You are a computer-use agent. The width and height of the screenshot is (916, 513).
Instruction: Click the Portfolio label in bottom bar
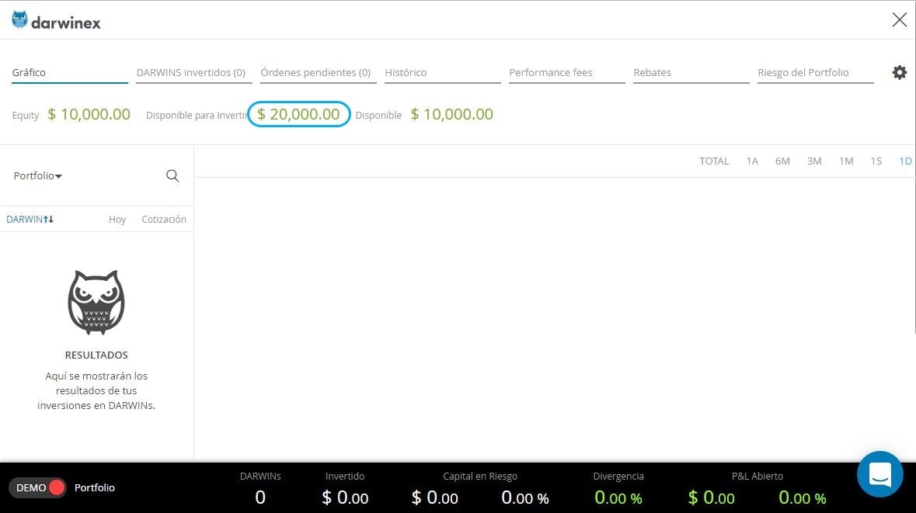pos(95,487)
